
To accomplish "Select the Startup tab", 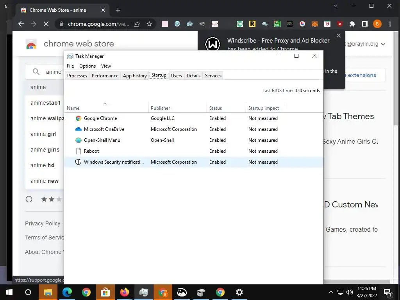I will pos(159,75).
